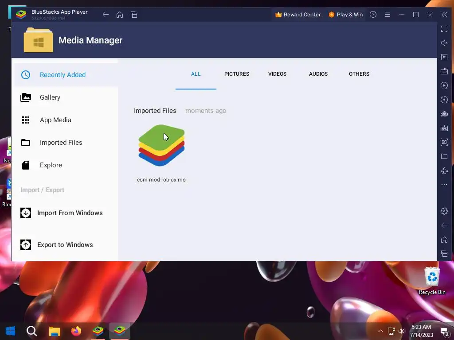Image resolution: width=454 pixels, height=340 pixels.
Task: Switch to the ALL tab
Action: (196, 74)
